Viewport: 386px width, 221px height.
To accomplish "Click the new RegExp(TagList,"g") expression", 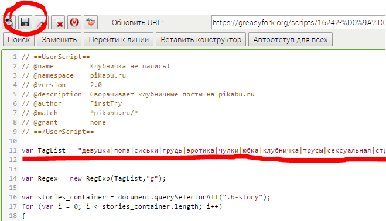I will pyautogui.click(x=116, y=178).
